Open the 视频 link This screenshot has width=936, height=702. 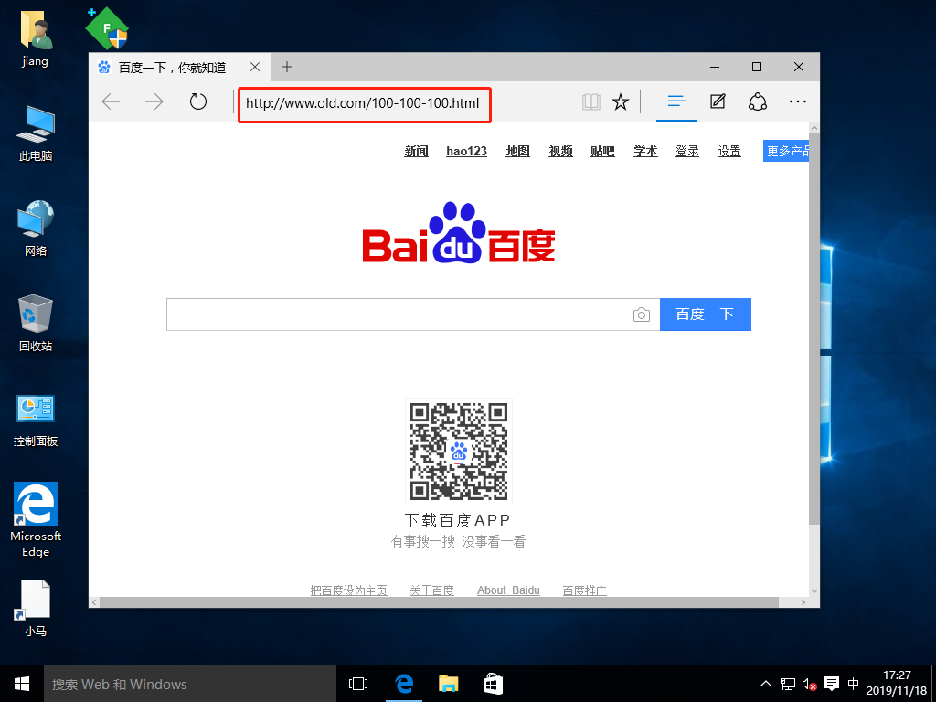(560, 152)
